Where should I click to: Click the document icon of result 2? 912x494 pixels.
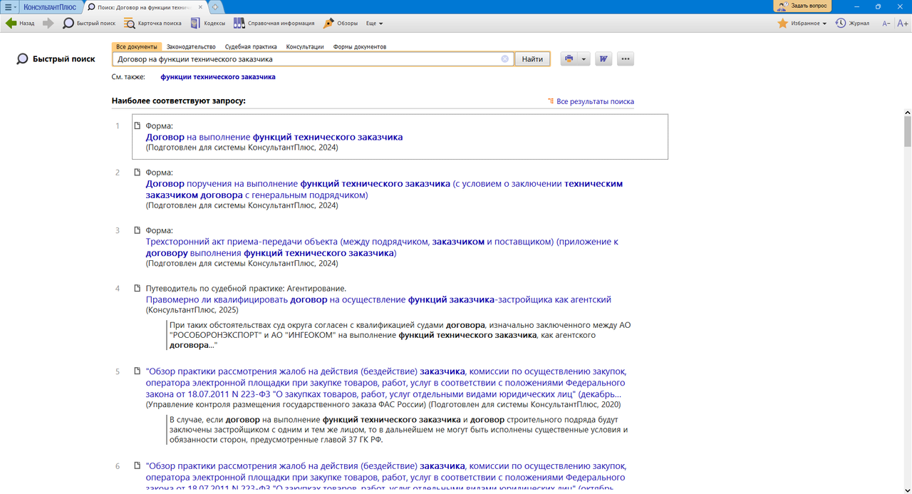click(x=138, y=173)
